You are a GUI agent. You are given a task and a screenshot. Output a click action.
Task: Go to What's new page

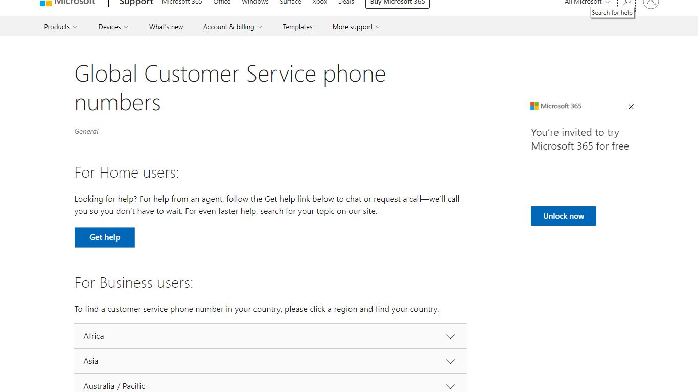[166, 27]
